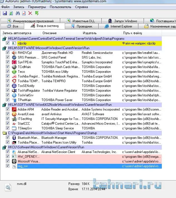Sort by Путь к файлу column header
The height and width of the screenshot is (198, 176).
(x=141, y=33)
